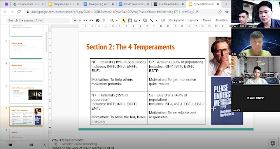
Task: Click the Undo arrow icon
Action: tap(85, 20)
